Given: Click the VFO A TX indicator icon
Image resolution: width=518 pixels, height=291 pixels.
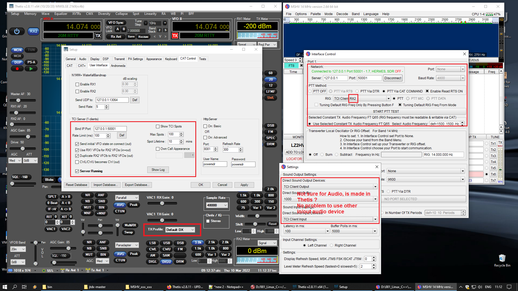Looking at the screenshot, I should 98,36.
